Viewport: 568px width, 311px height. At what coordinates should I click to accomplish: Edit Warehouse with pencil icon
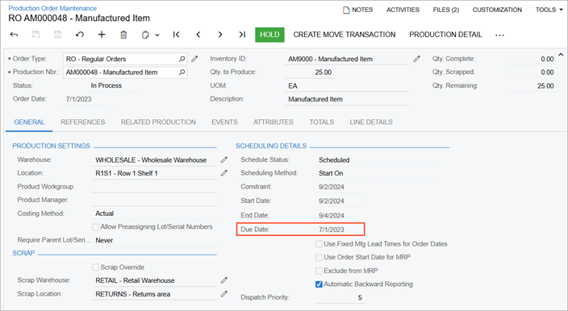[x=224, y=160]
